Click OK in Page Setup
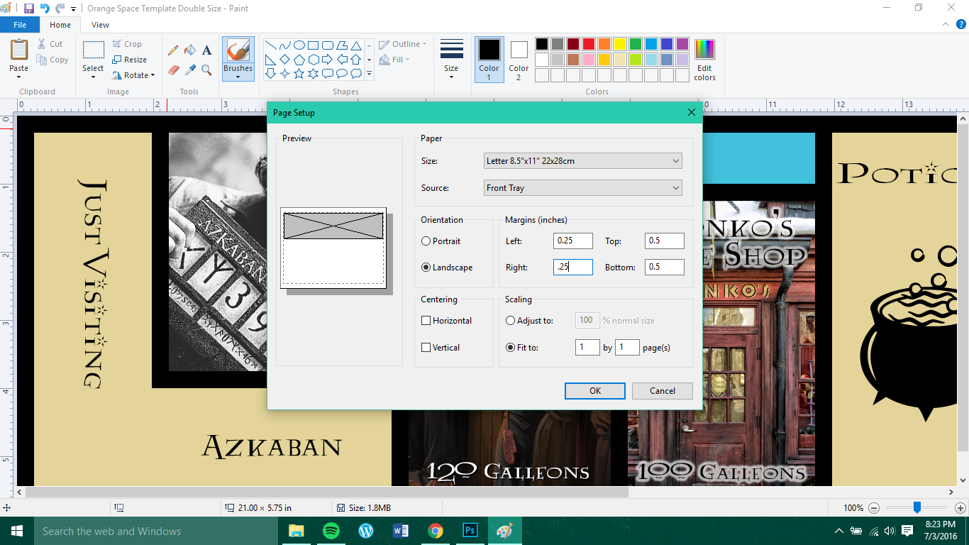Screen dimensions: 969x545 click(x=594, y=391)
